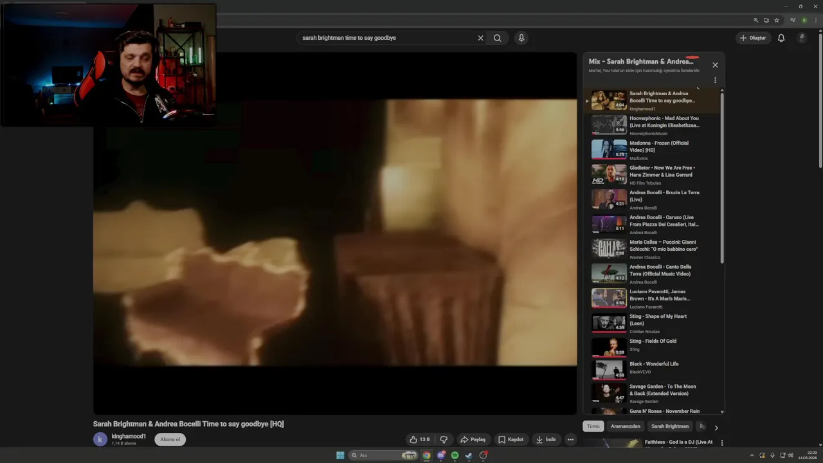Click the main video player area
This screenshot has width=823, height=463.
coord(335,233)
